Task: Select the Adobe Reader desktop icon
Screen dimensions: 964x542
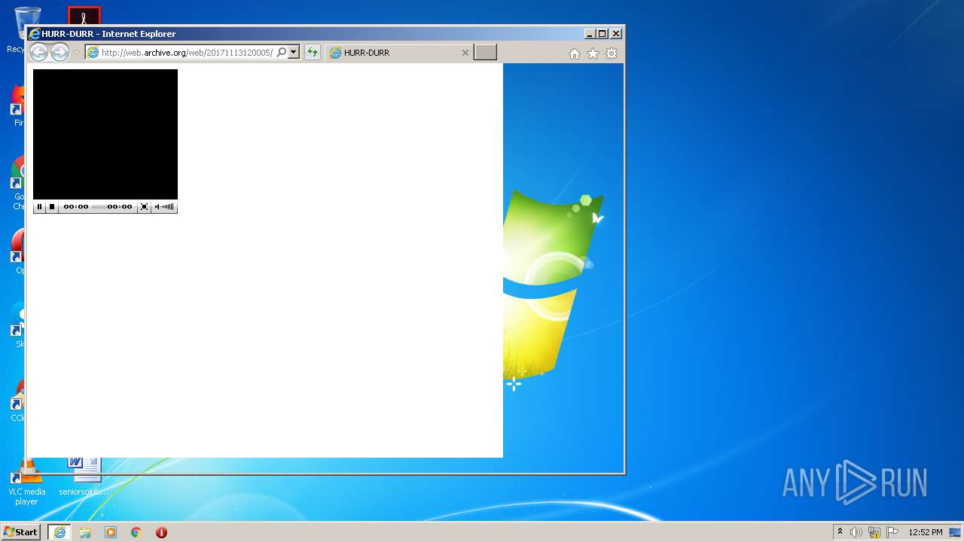Action: (x=84, y=16)
